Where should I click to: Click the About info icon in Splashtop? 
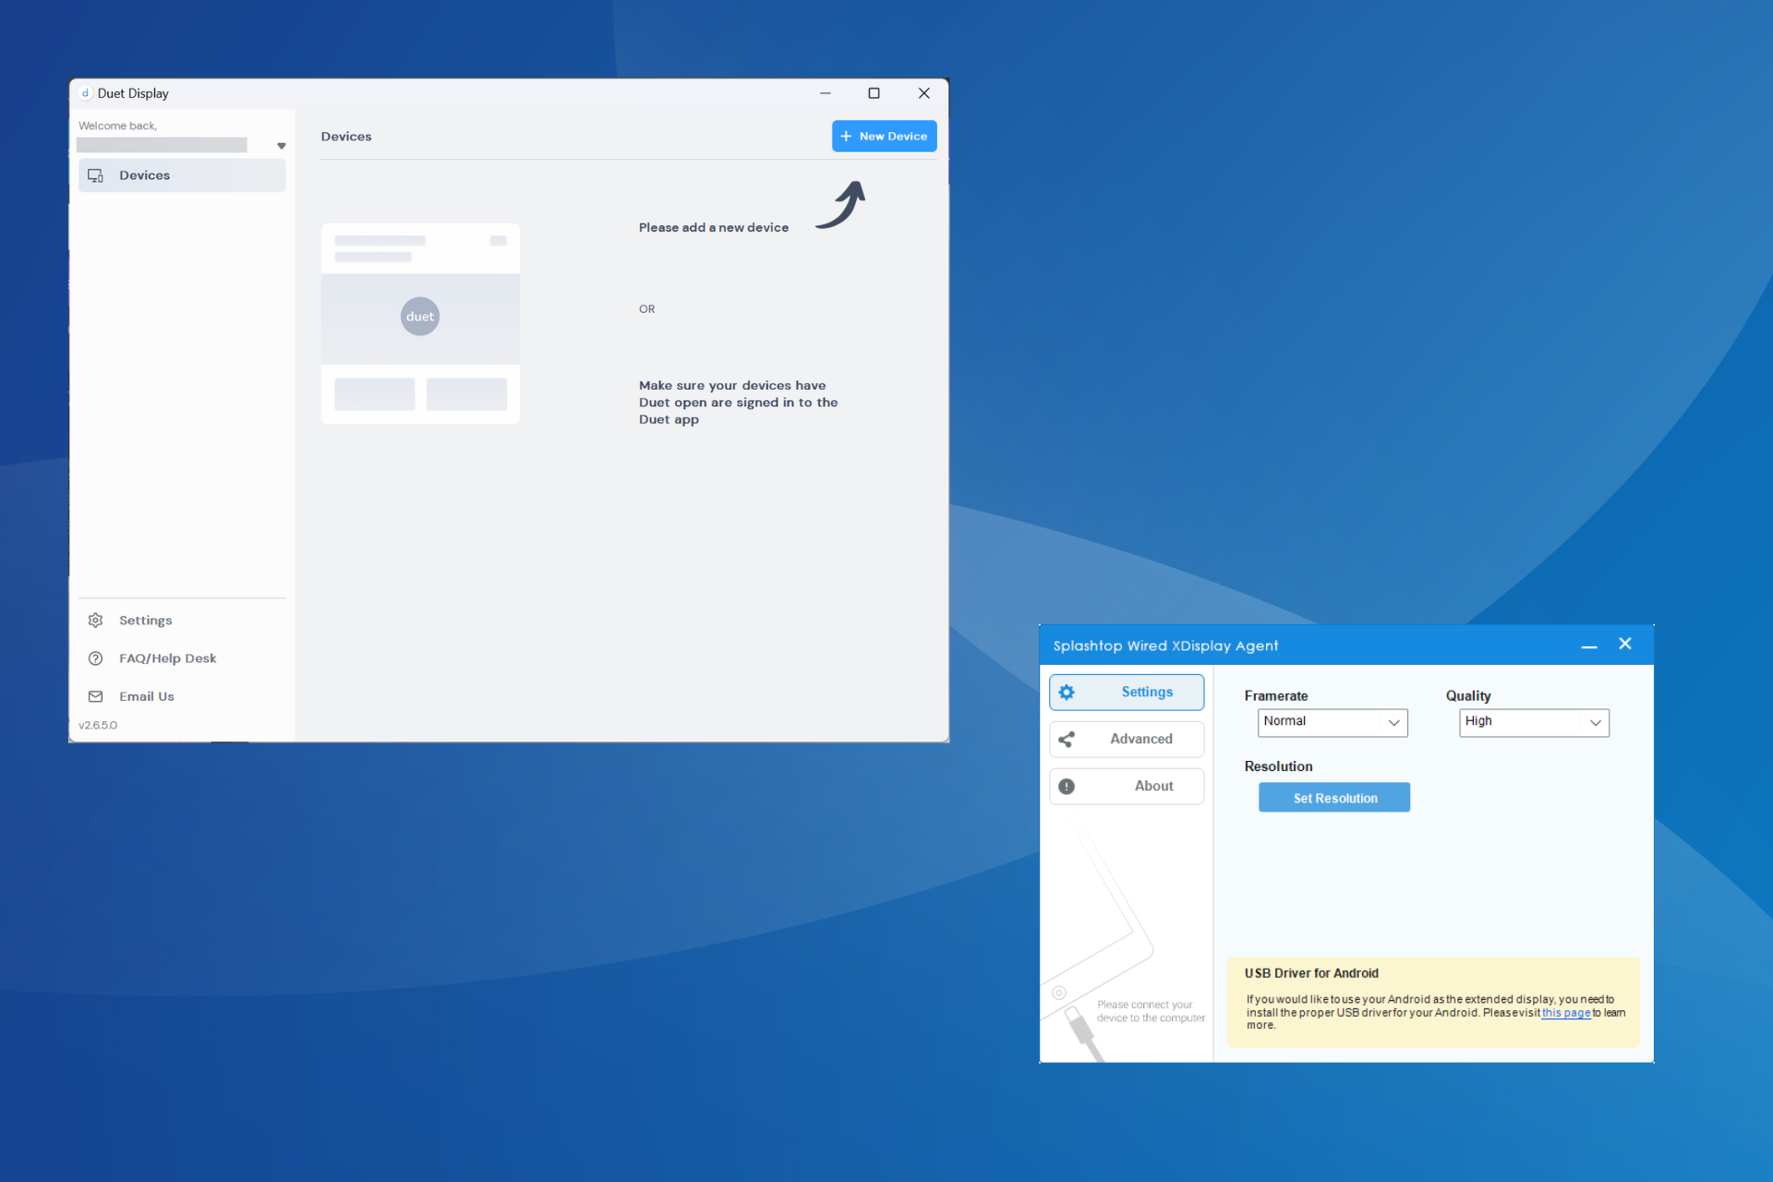[1066, 785]
